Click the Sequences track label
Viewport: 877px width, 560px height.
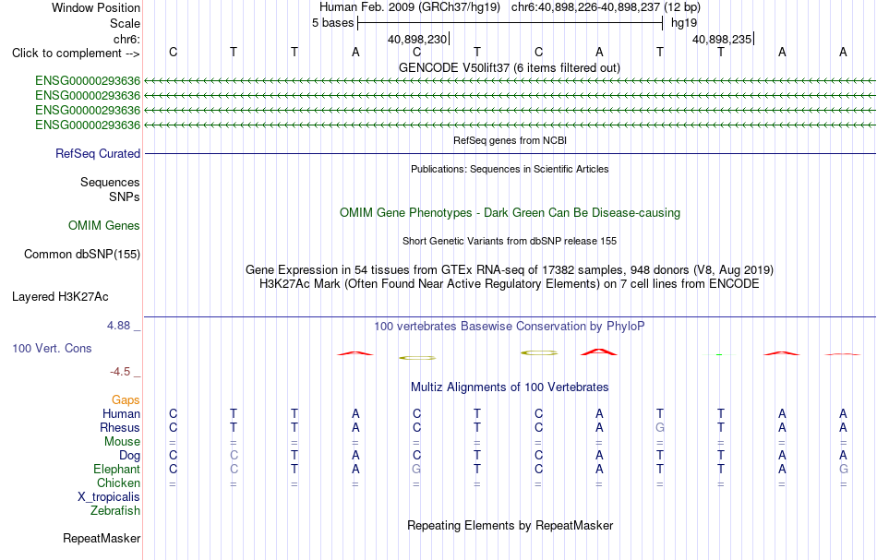(110, 182)
